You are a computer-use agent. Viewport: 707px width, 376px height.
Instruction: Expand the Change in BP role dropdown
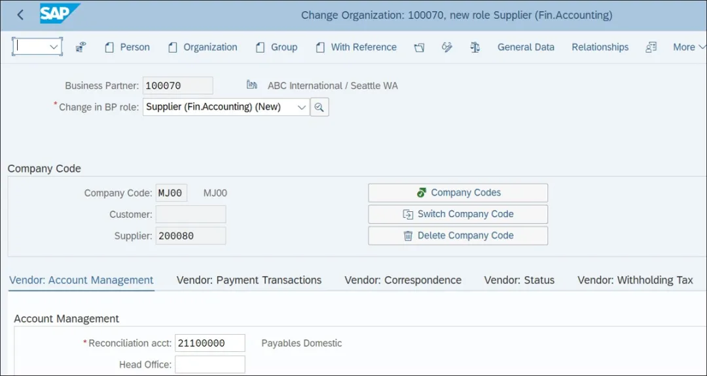coord(302,107)
